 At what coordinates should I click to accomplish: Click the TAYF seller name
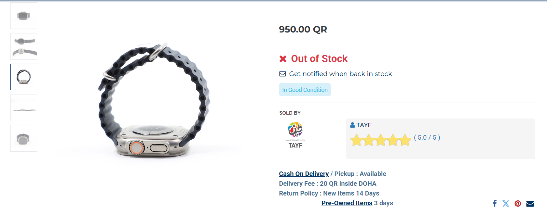click(364, 125)
